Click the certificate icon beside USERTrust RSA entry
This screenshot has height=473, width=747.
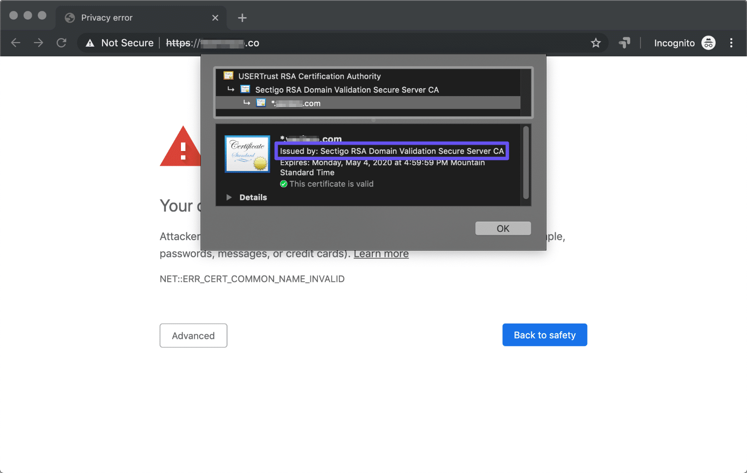(228, 75)
